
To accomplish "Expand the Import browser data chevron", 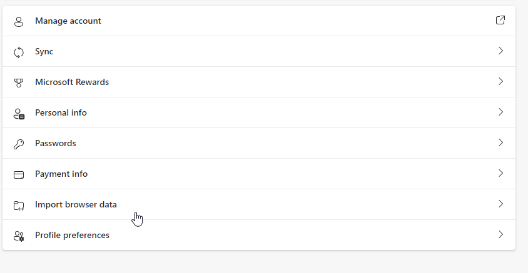I will click(500, 204).
